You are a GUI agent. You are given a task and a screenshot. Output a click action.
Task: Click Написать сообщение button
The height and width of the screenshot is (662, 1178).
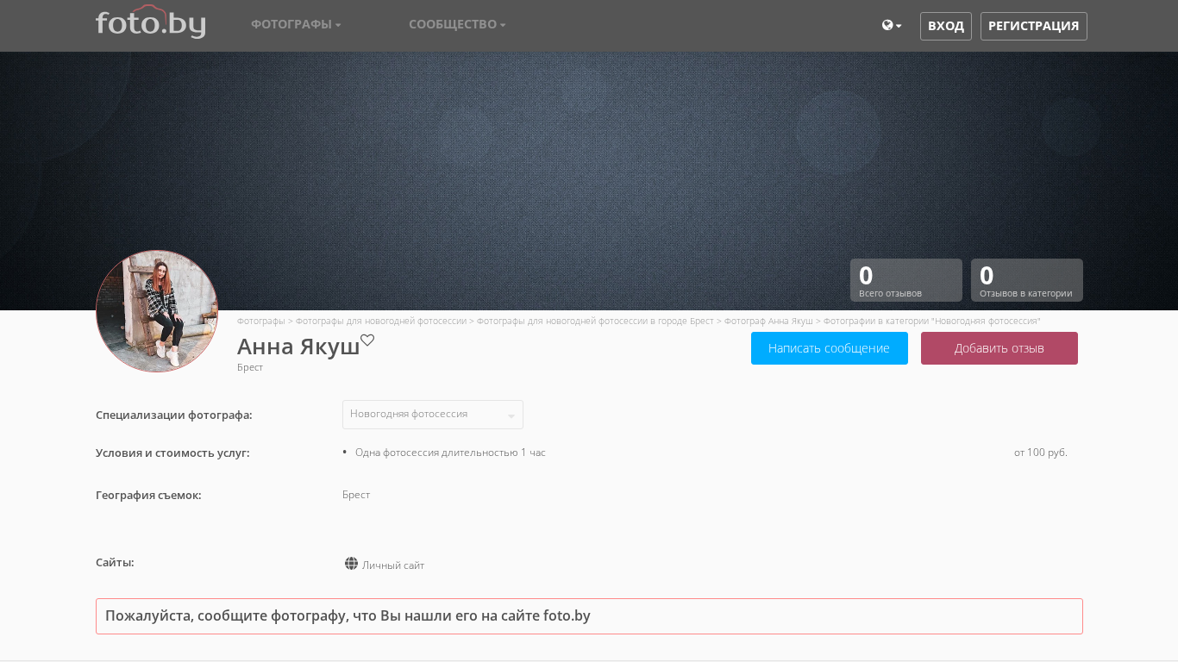tap(829, 348)
